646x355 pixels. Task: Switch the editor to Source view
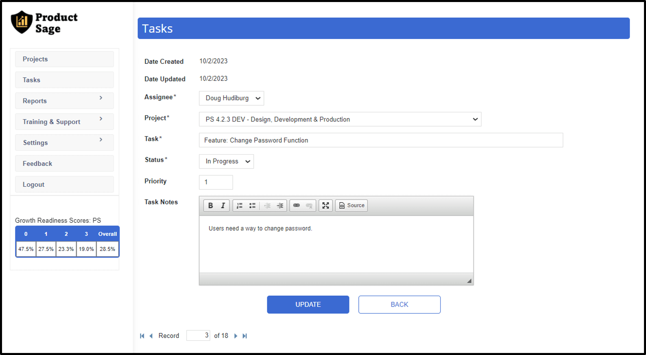[x=351, y=206]
